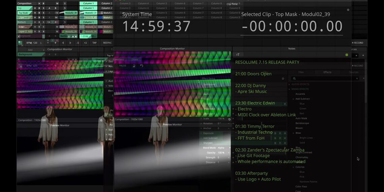Halve the BPM with /2
The height and width of the screenshot is (192, 384).
click(78, 43)
